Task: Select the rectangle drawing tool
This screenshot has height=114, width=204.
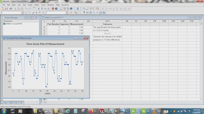Action: pyautogui.click(x=87, y=13)
